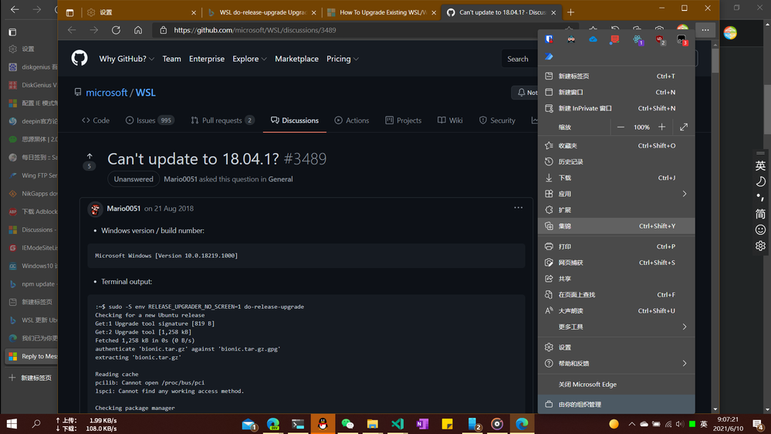
Task: Select 在页面上查找 menu item
Action: (616, 295)
